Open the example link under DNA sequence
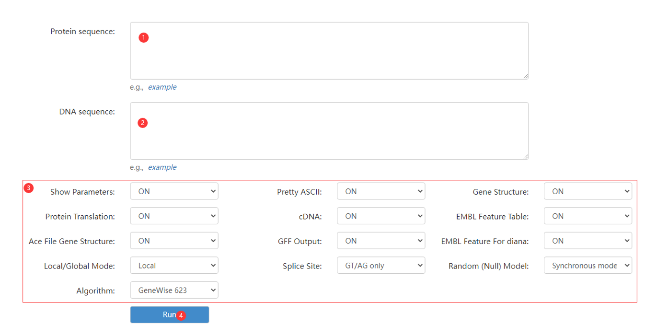 coord(162,167)
